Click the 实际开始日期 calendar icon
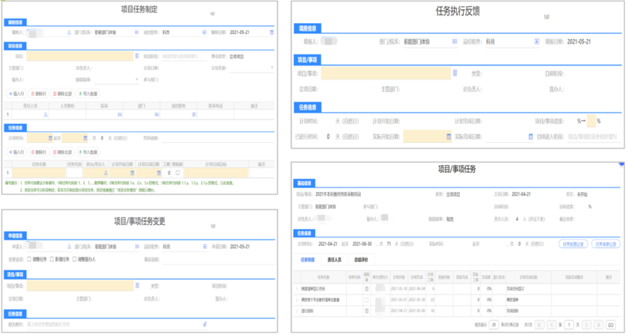Viewport: 627px width, 335px height. 448,137
